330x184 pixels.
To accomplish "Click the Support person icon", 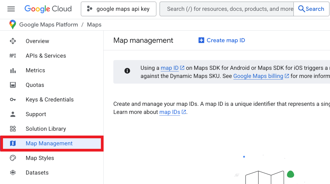I will click(13, 114).
